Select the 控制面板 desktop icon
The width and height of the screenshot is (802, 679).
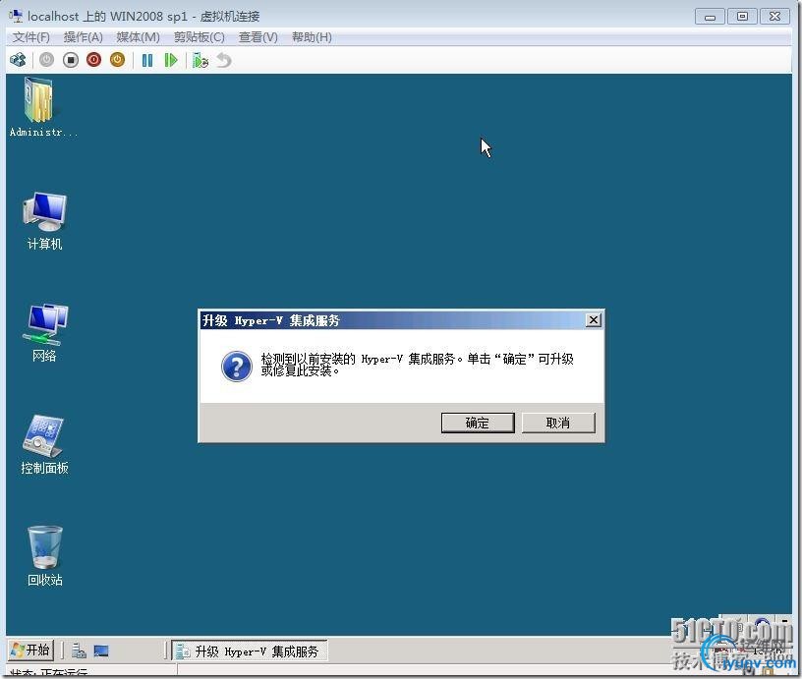(x=44, y=445)
